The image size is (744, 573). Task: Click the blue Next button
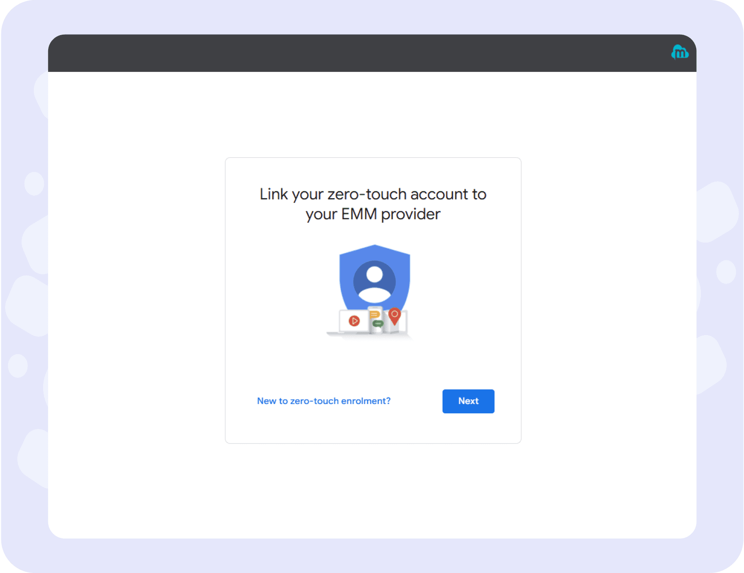[468, 401]
